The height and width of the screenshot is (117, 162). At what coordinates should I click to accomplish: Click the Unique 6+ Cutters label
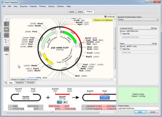point(18,80)
